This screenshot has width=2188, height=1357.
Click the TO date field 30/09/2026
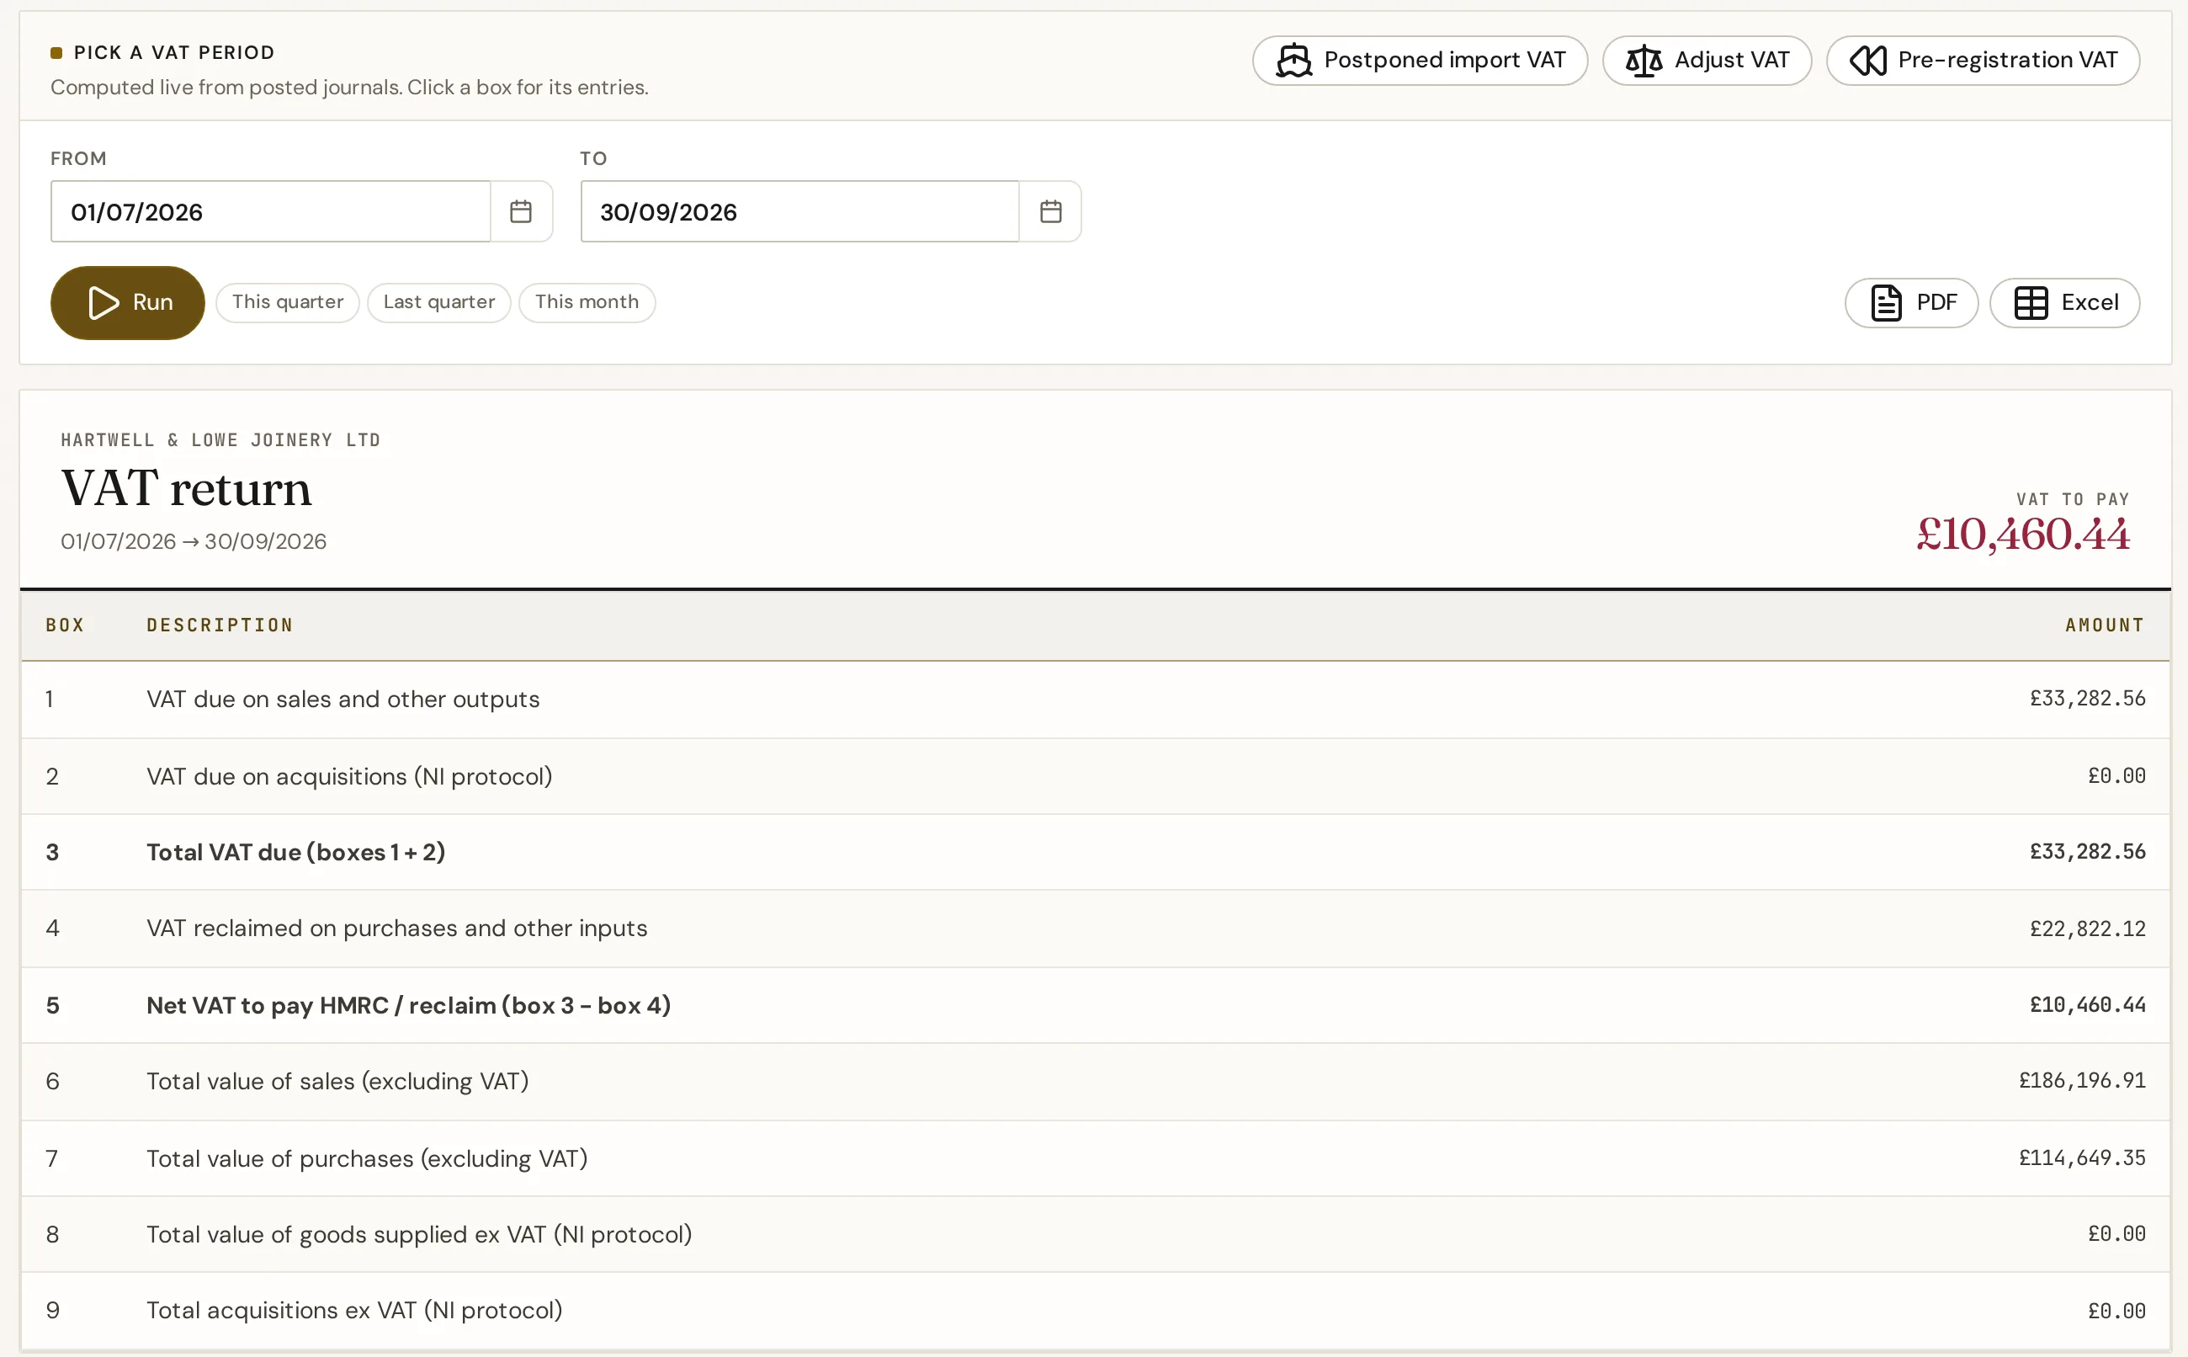click(799, 212)
